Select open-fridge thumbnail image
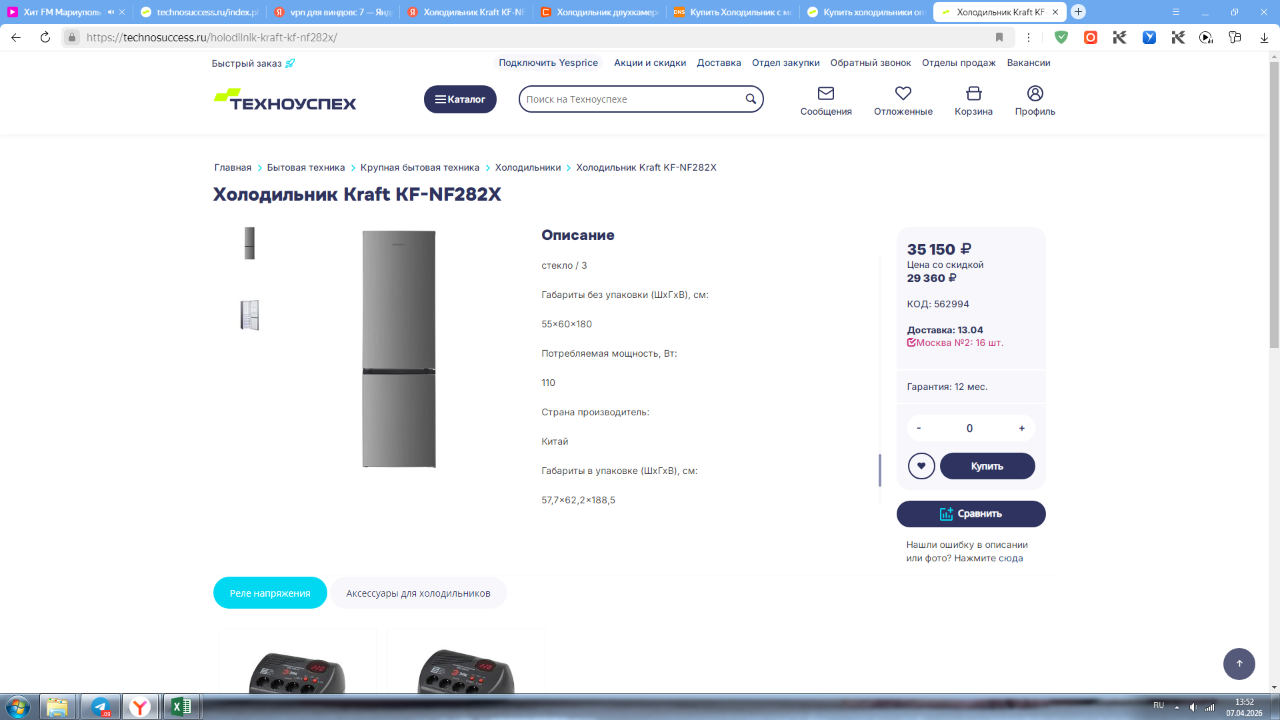 coord(249,315)
